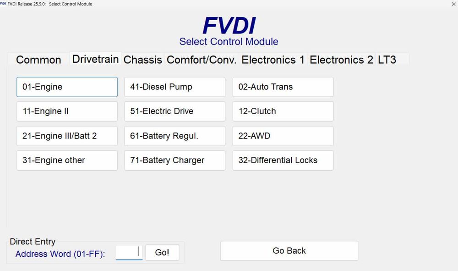The width and height of the screenshot is (458, 271).
Task: Open the 41-Diesel Pump module
Action: coord(174,87)
